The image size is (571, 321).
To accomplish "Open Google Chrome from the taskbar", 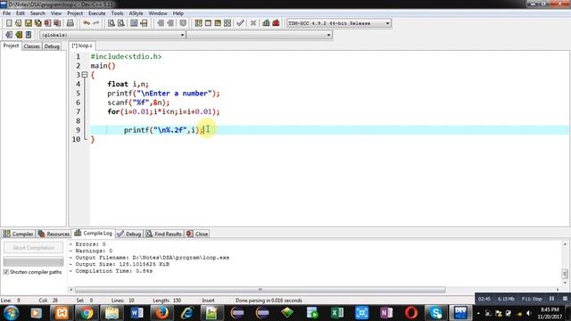I will (x=87, y=313).
